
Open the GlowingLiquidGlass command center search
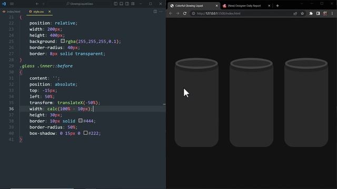coord(80,4)
